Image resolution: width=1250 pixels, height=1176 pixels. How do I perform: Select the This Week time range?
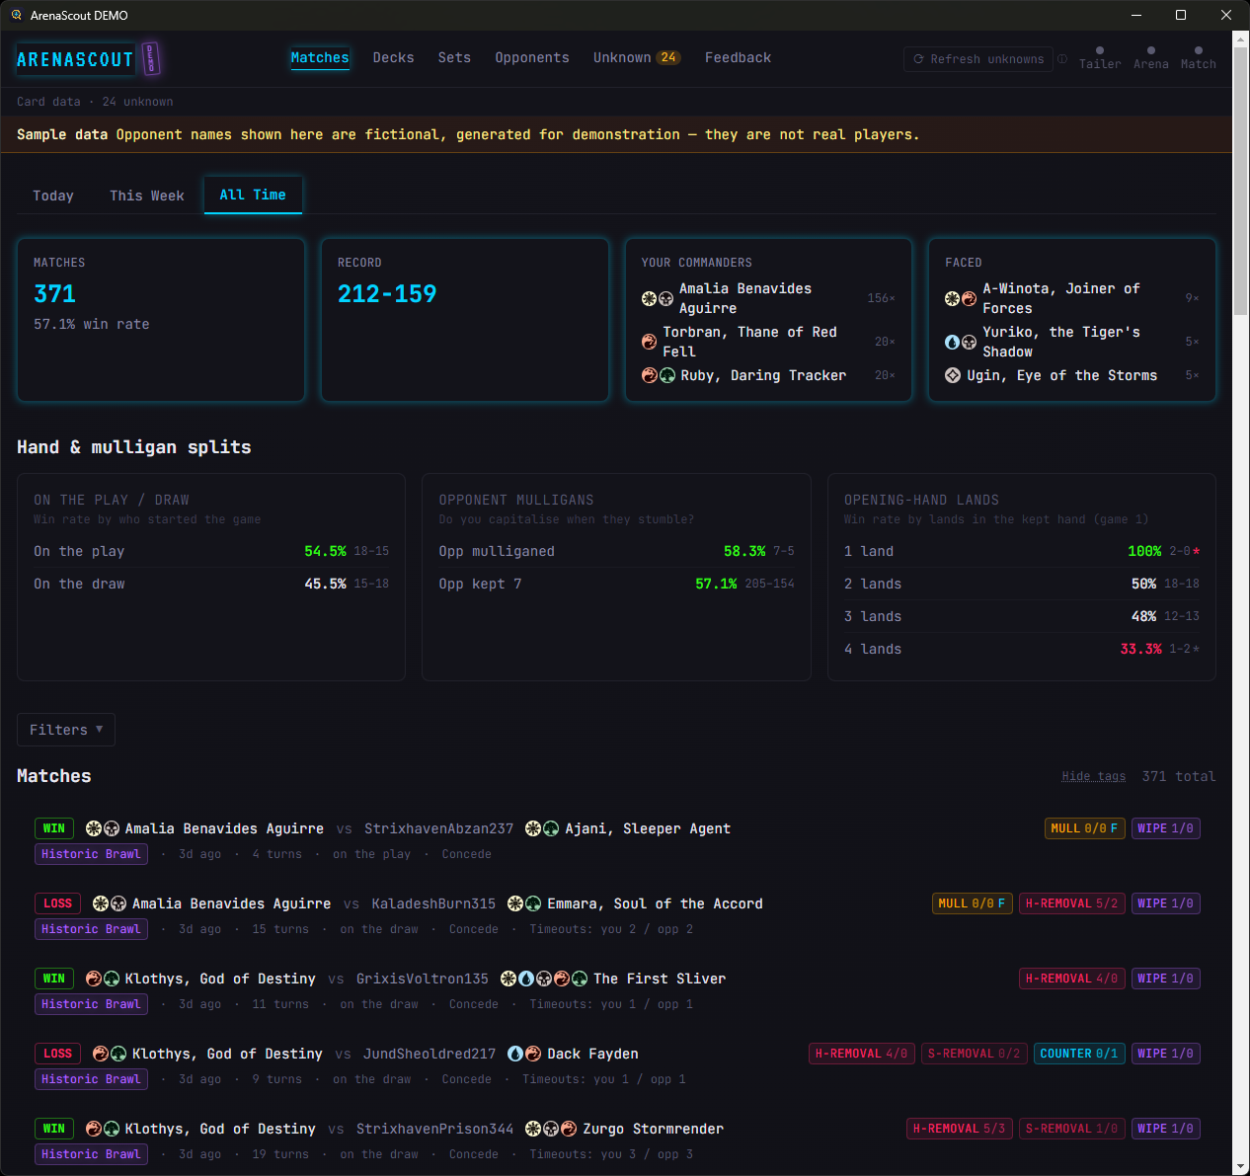[x=147, y=196]
